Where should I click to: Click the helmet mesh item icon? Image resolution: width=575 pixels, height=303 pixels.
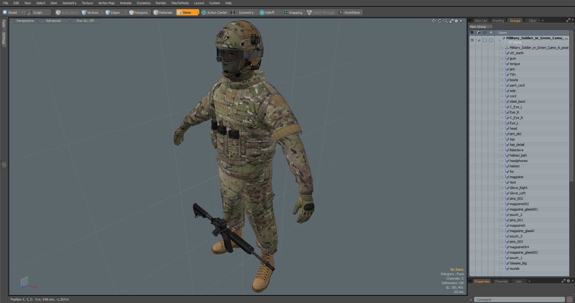coord(507,166)
